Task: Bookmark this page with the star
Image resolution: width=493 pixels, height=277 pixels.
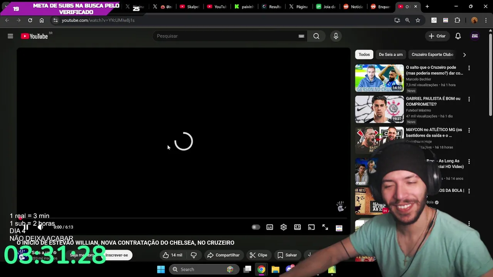Action: click(x=418, y=20)
